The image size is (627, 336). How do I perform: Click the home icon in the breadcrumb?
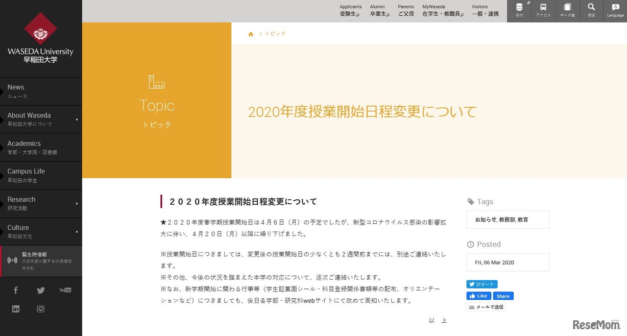point(251,33)
